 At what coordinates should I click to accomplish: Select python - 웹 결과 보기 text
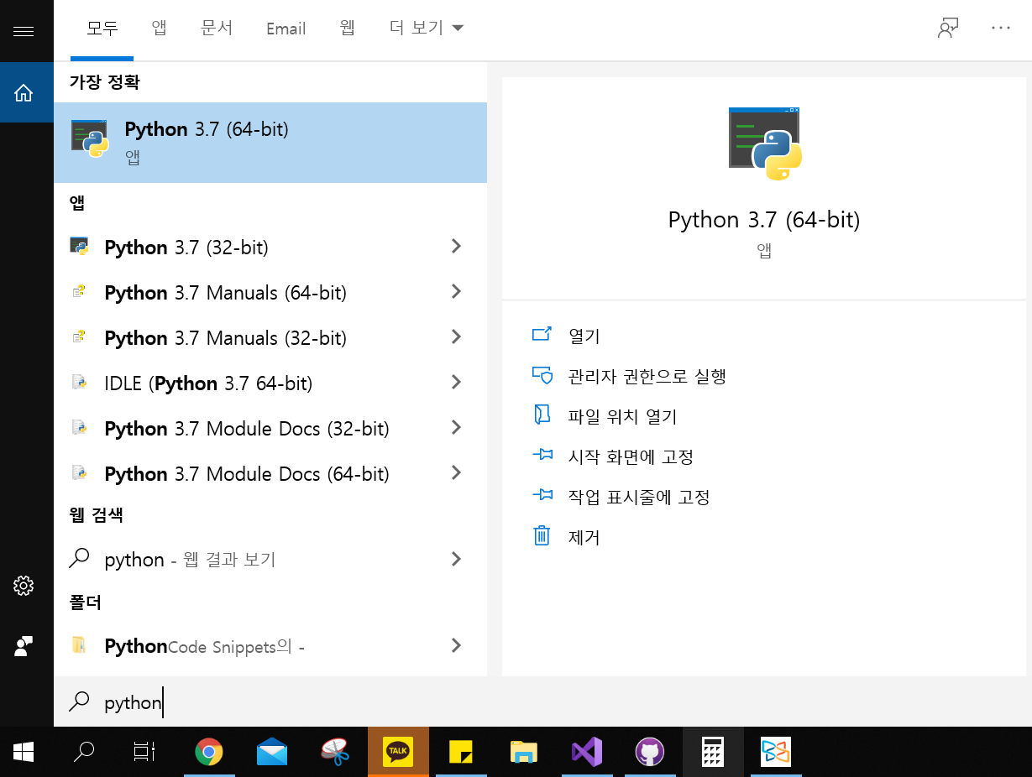point(190,560)
